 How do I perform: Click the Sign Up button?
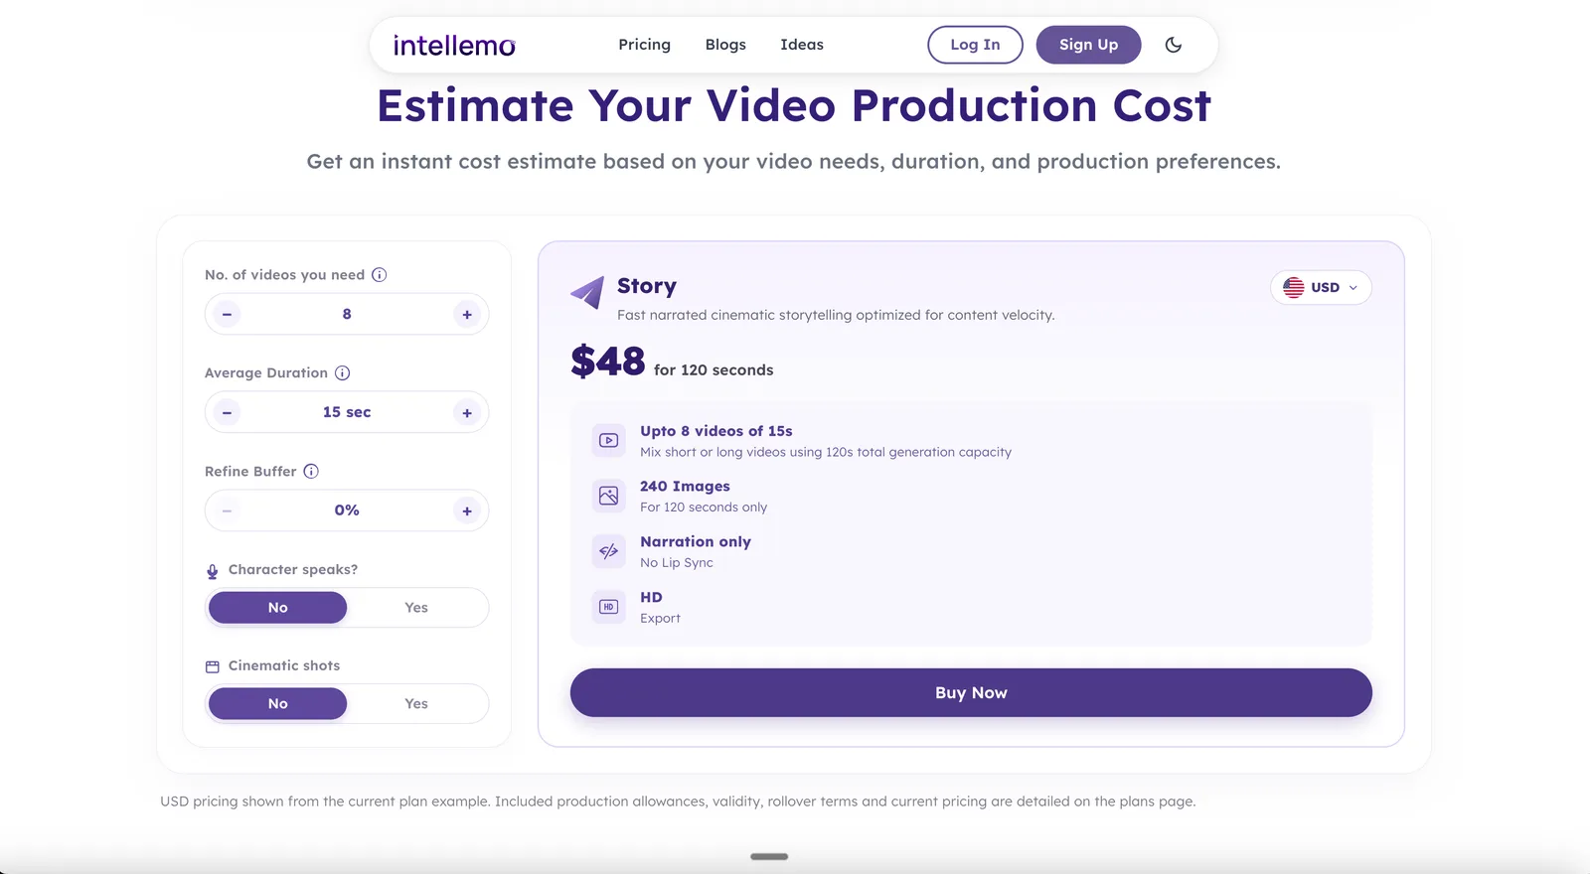tap(1088, 45)
